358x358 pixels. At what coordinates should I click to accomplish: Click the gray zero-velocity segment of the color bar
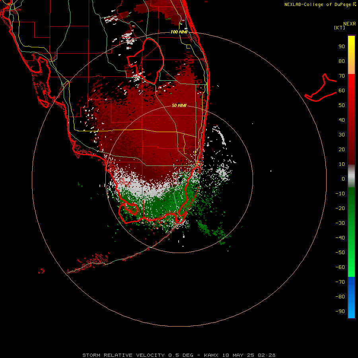coord(351,176)
